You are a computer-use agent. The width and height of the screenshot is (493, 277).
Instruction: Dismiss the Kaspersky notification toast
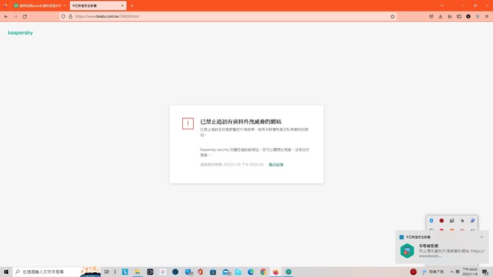point(481,237)
